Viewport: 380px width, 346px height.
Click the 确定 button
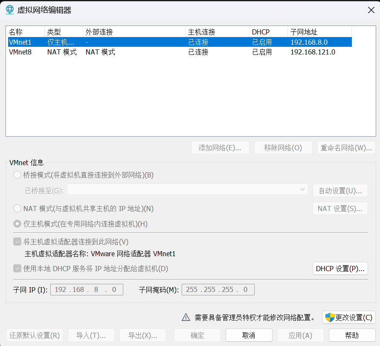197,335
